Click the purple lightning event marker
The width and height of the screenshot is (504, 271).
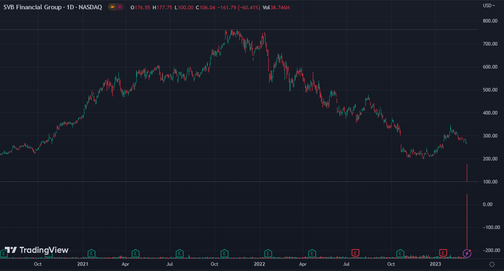tap(467, 253)
